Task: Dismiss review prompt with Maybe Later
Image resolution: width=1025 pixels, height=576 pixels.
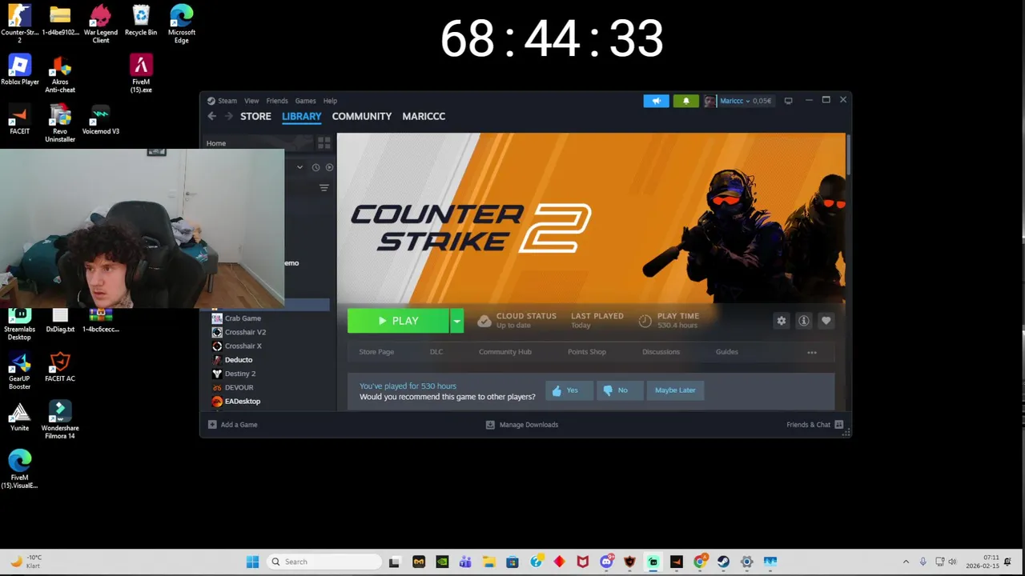Action: [675, 390]
